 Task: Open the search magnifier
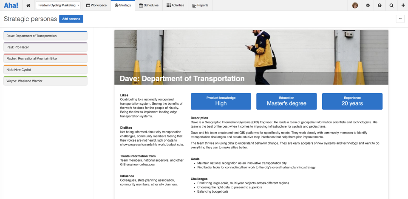391,5
